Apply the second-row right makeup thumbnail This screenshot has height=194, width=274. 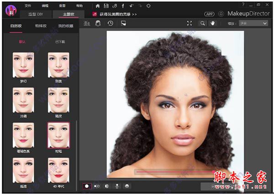pos(58,100)
